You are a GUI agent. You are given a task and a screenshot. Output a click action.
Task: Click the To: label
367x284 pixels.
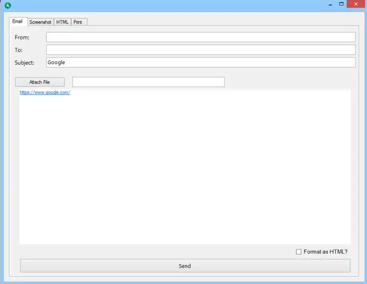pyautogui.click(x=19, y=50)
